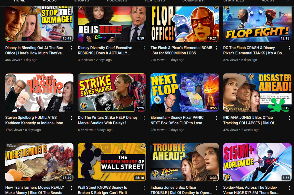Screen dimensions: 294x195
Task: Switch to the Shorts tab
Action: pyautogui.click(x=81, y=1)
